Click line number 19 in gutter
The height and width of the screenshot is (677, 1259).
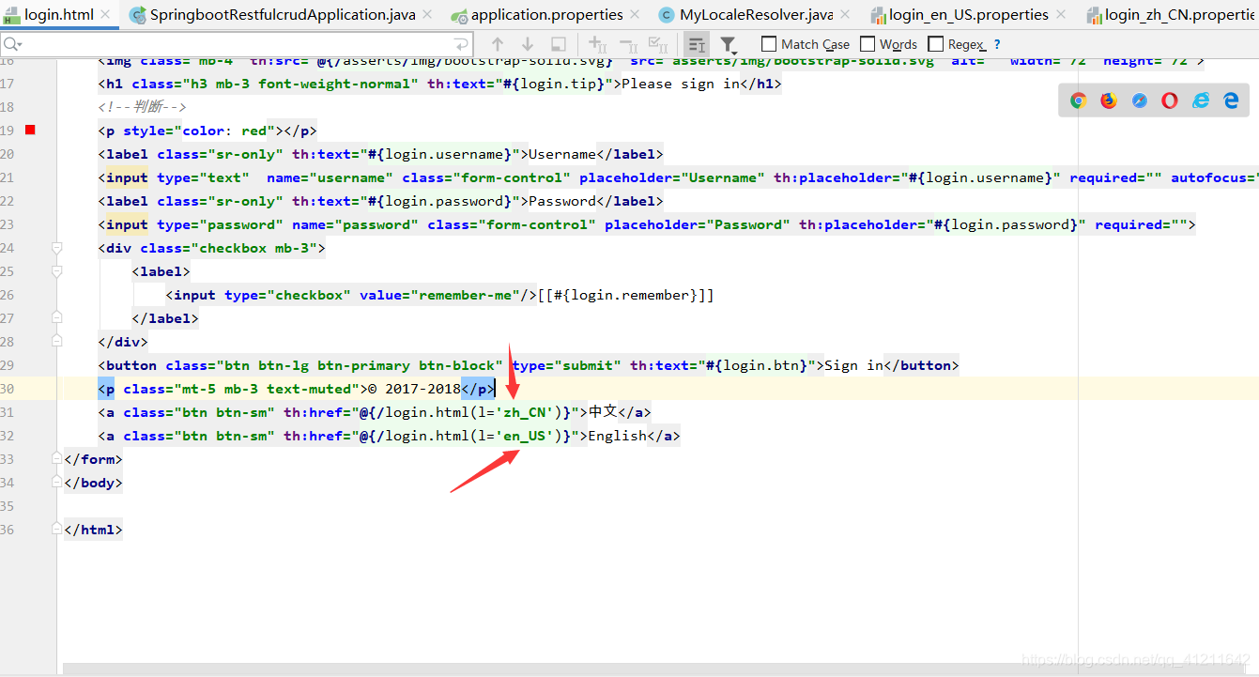(x=8, y=131)
